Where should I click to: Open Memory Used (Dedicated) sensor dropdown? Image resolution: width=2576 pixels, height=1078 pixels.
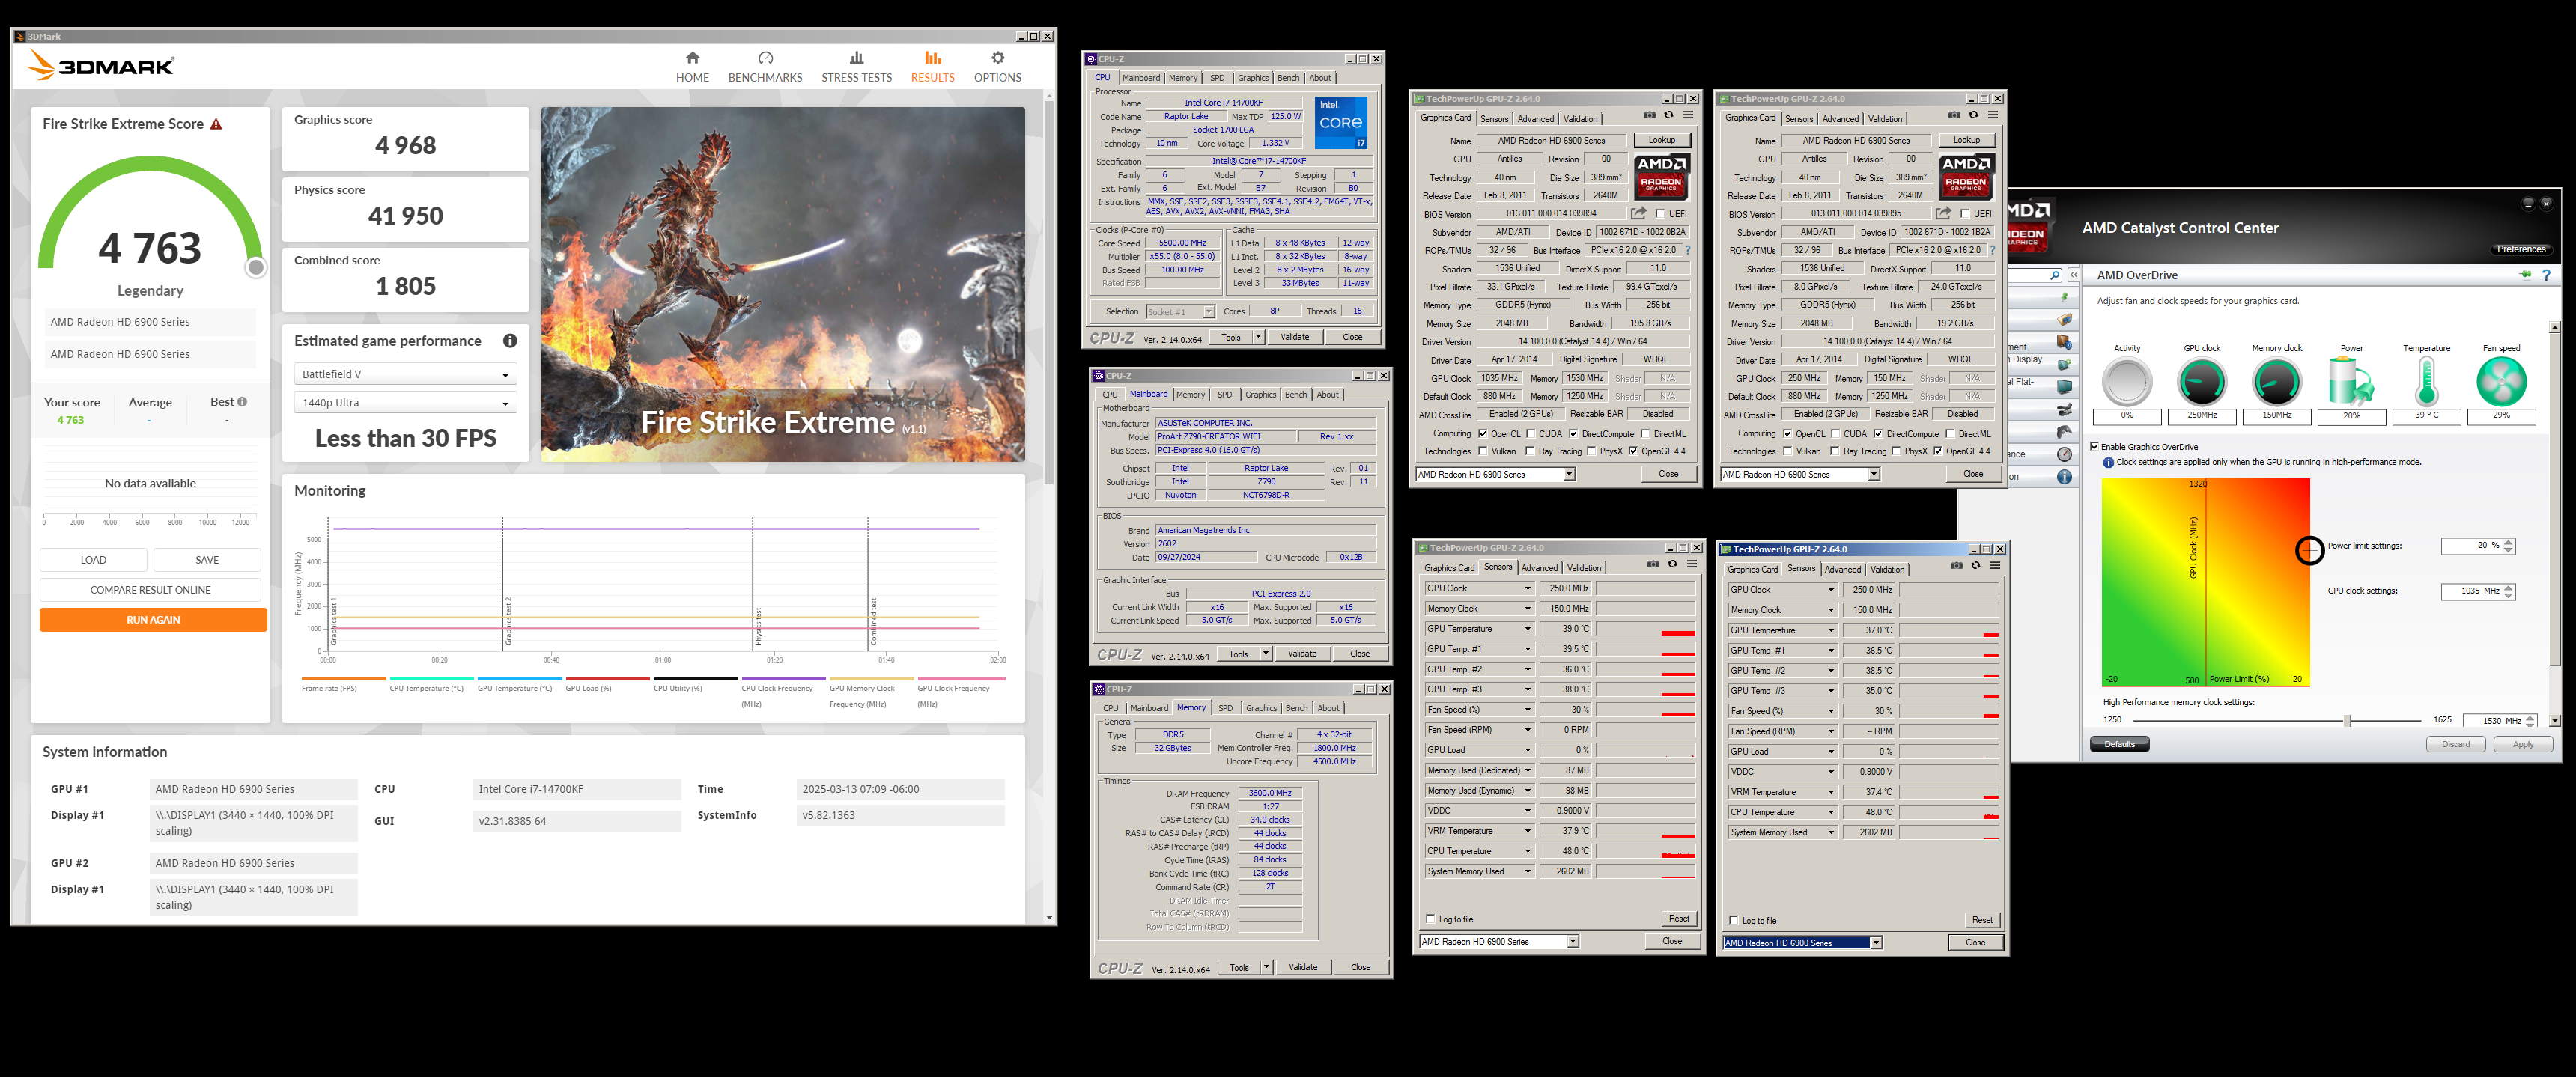[1527, 770]
